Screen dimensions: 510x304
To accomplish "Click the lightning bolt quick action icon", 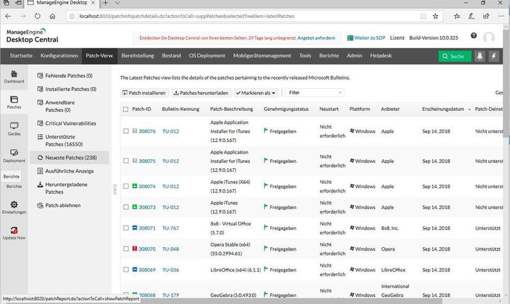I will pos(493,56).
